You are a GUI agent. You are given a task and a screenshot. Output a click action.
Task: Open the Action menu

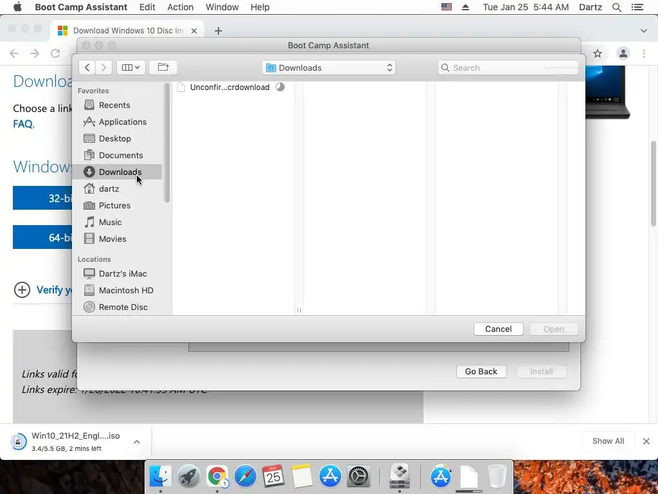point(181,7)
